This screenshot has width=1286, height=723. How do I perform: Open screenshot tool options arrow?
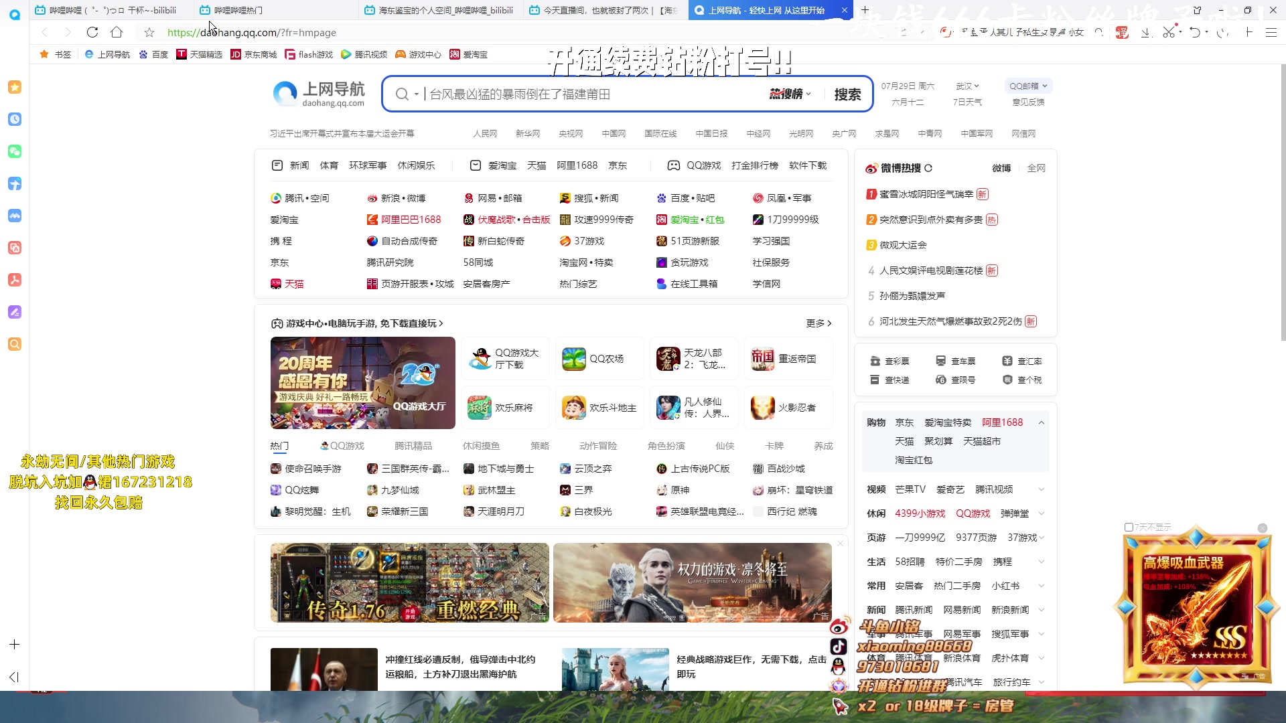pyautogui.click(x=1180, y=31)
